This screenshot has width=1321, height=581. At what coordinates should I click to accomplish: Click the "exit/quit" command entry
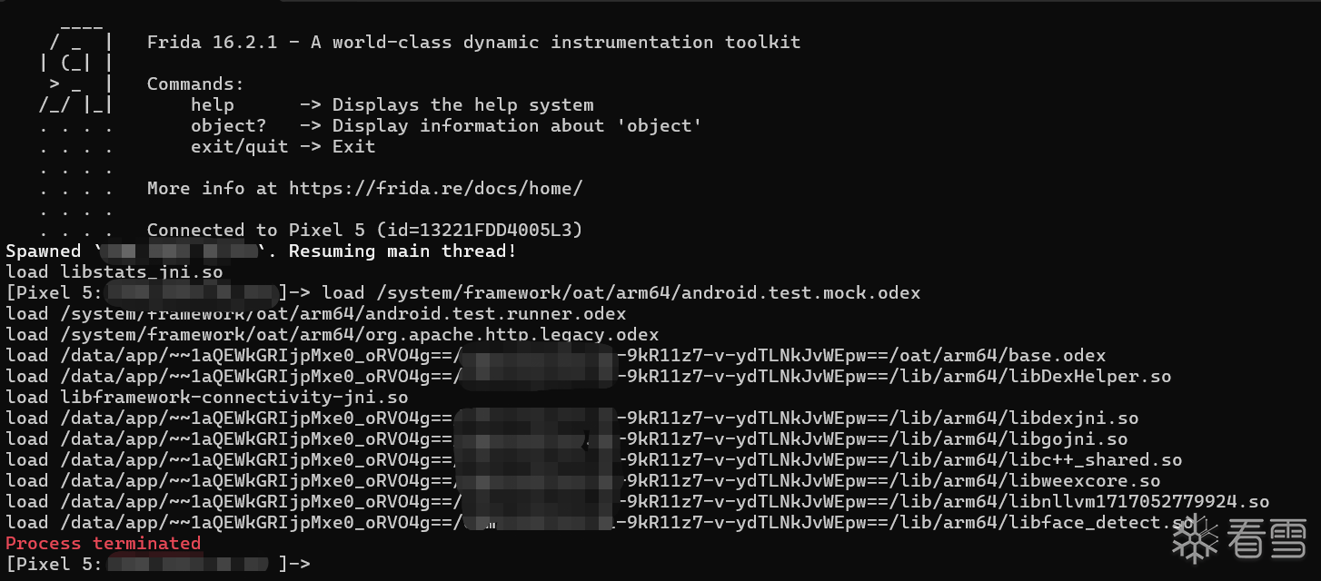(x=239, y=147)
